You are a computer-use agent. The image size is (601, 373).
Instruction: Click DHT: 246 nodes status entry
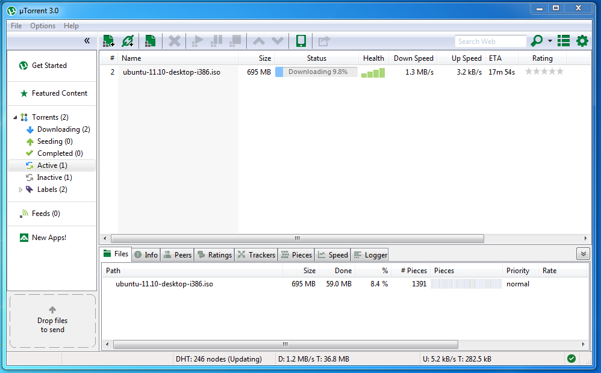coord(219,359)
